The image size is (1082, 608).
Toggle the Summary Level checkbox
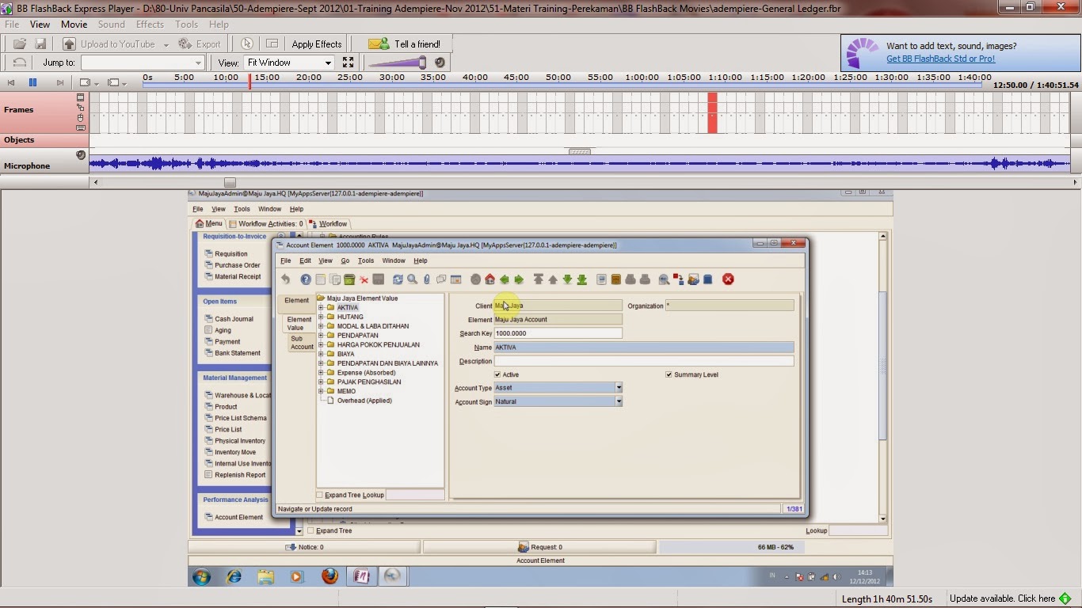pos(669,374)
